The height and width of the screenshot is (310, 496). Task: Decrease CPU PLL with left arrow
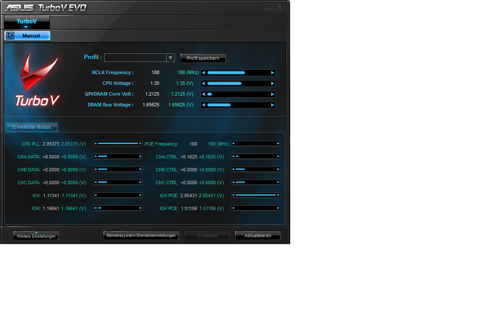(95, 144)
